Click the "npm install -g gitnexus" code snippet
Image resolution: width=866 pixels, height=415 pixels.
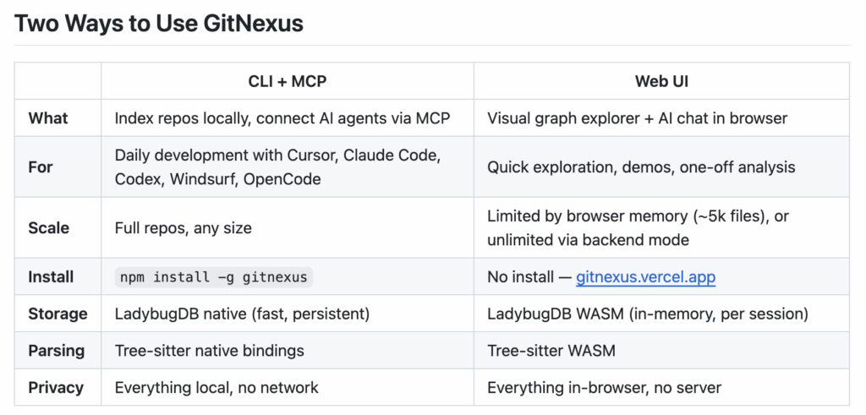point(214,277)
